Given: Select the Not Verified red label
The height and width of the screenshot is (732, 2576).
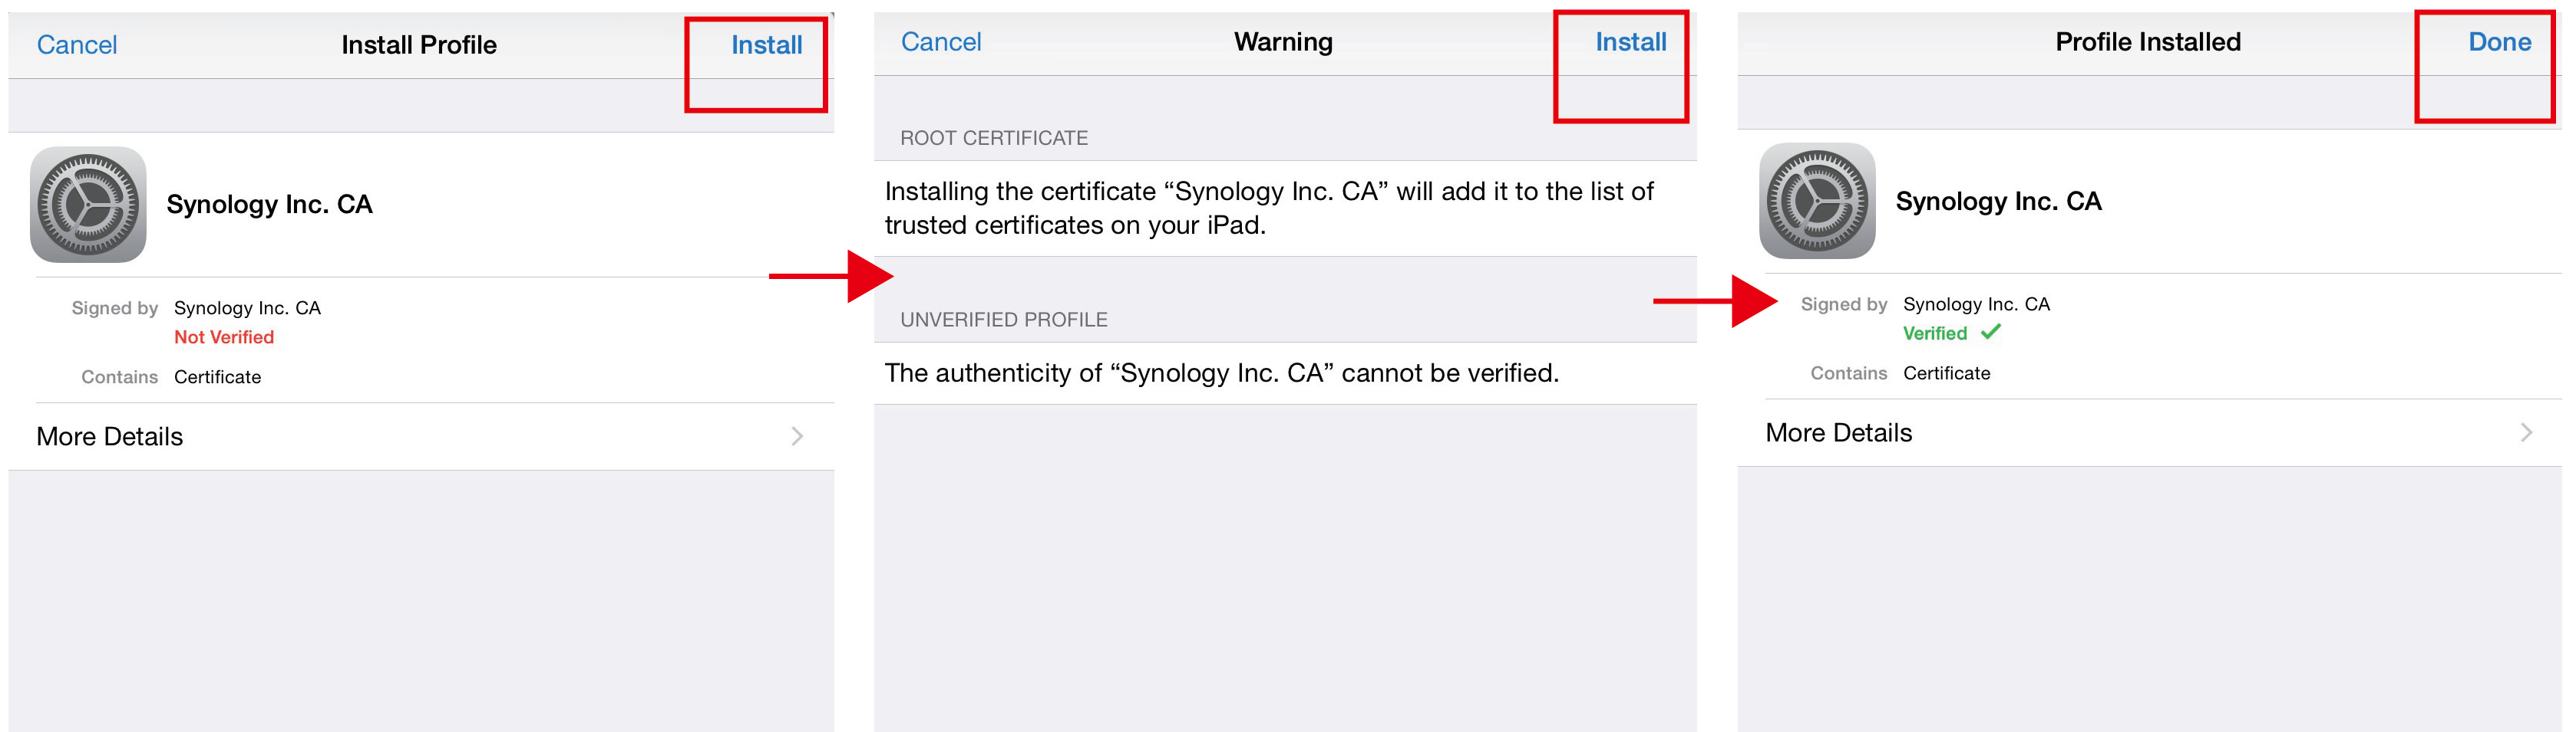Looking at the screenshot, I should (224, 336).
